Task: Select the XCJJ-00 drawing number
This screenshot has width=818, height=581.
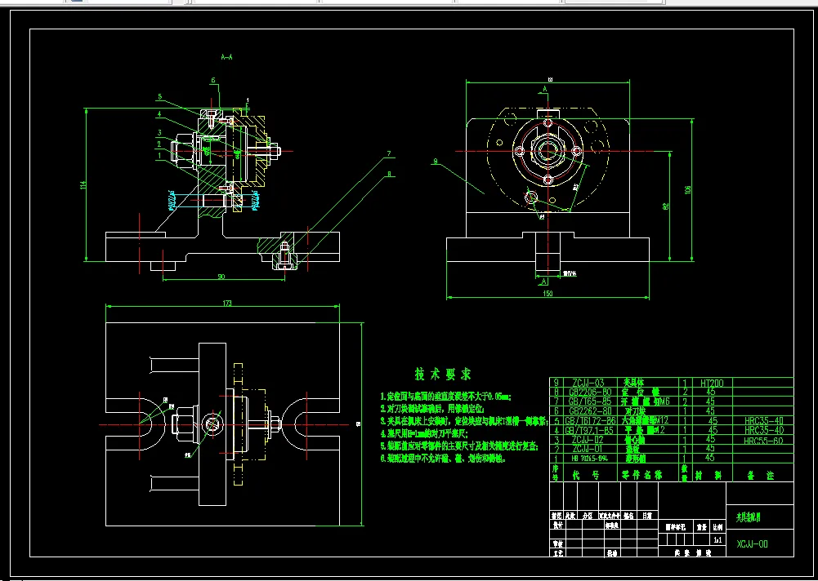Action: (753, 544)
